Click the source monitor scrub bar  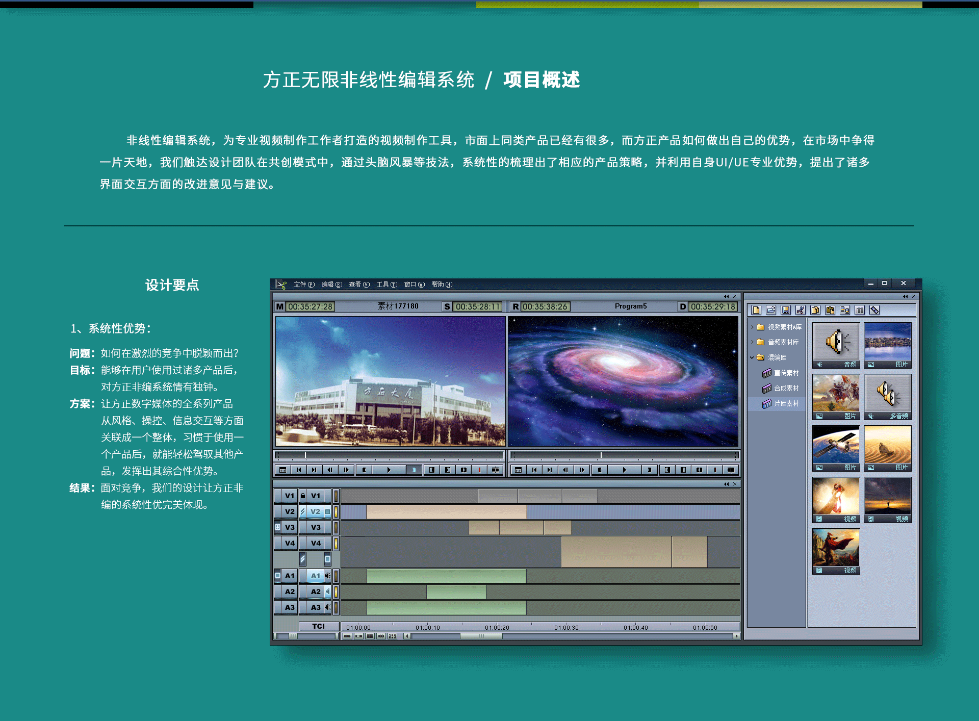[390, 455]
